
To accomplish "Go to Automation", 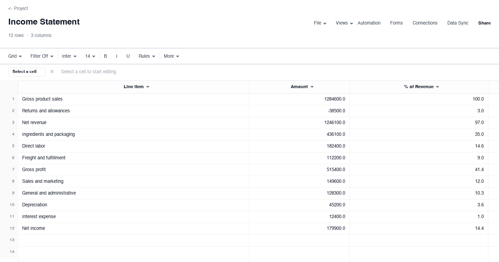I will point(369,23).
